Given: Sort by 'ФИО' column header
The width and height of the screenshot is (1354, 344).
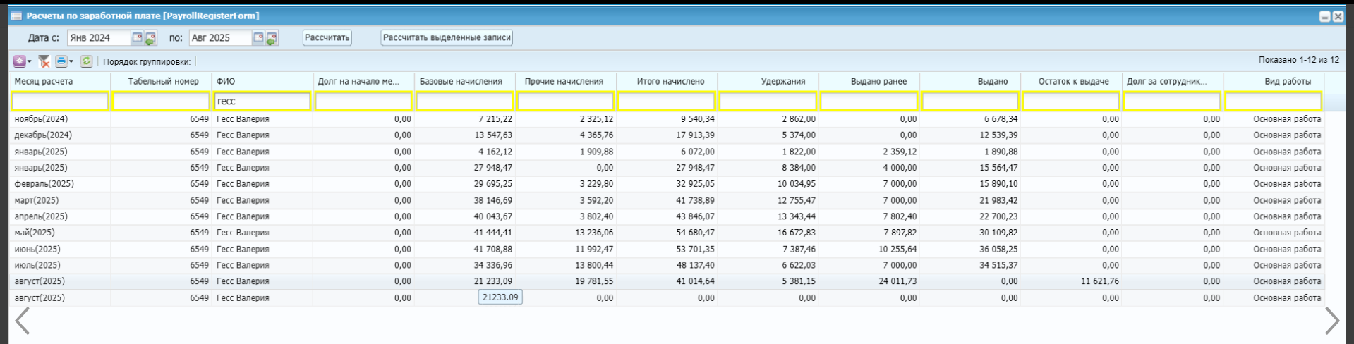Looking at the screenshot, I should point(262,82).
